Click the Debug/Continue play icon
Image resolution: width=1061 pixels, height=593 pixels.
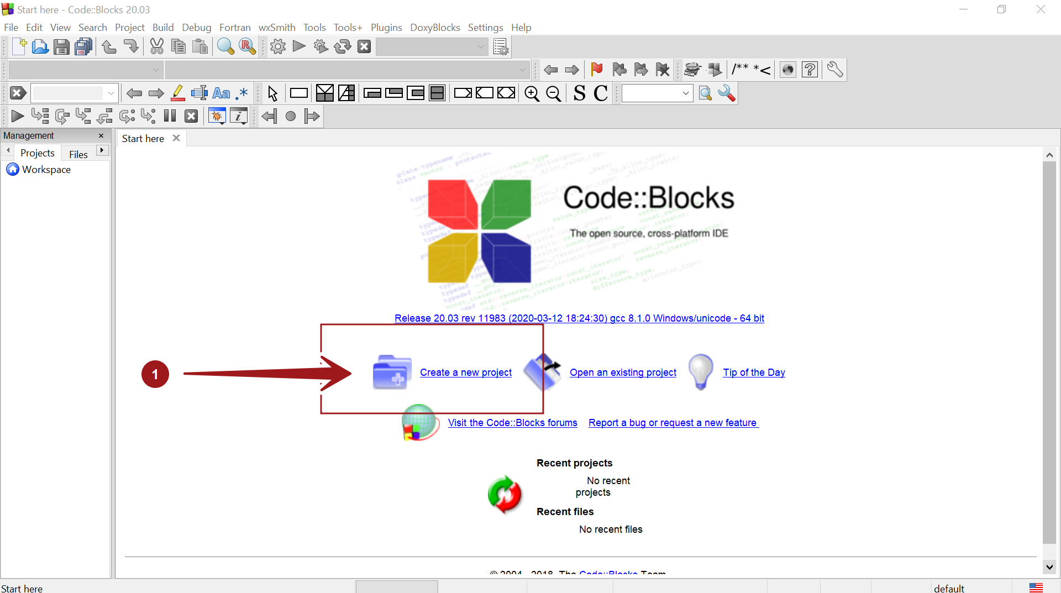[17, 116]
